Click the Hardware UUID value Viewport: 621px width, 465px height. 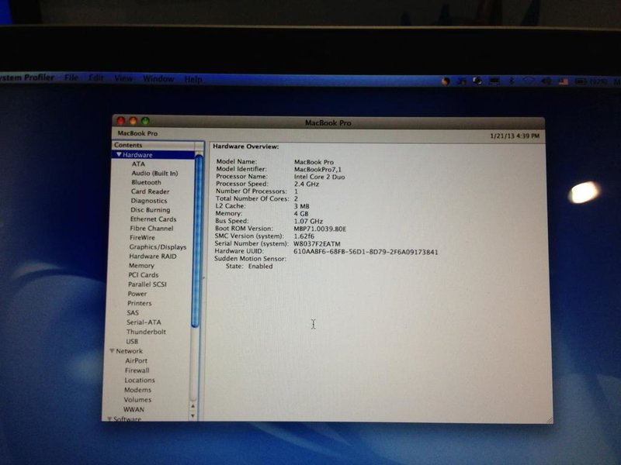366,251
